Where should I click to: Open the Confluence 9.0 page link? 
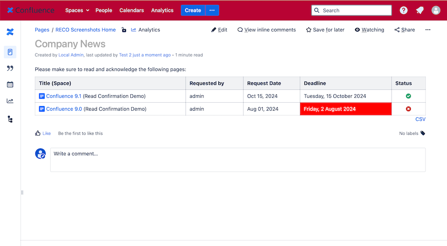point(64,109)
